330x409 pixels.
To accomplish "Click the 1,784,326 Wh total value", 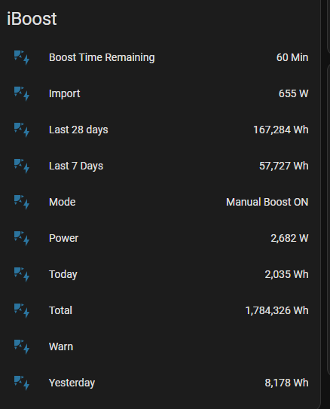I will click(277, 310).
